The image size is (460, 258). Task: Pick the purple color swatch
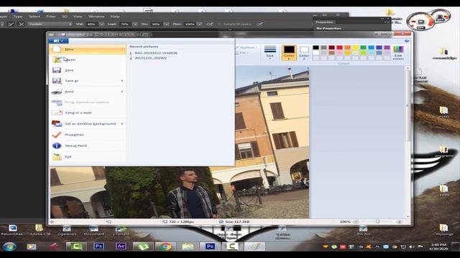click(387, 47)
